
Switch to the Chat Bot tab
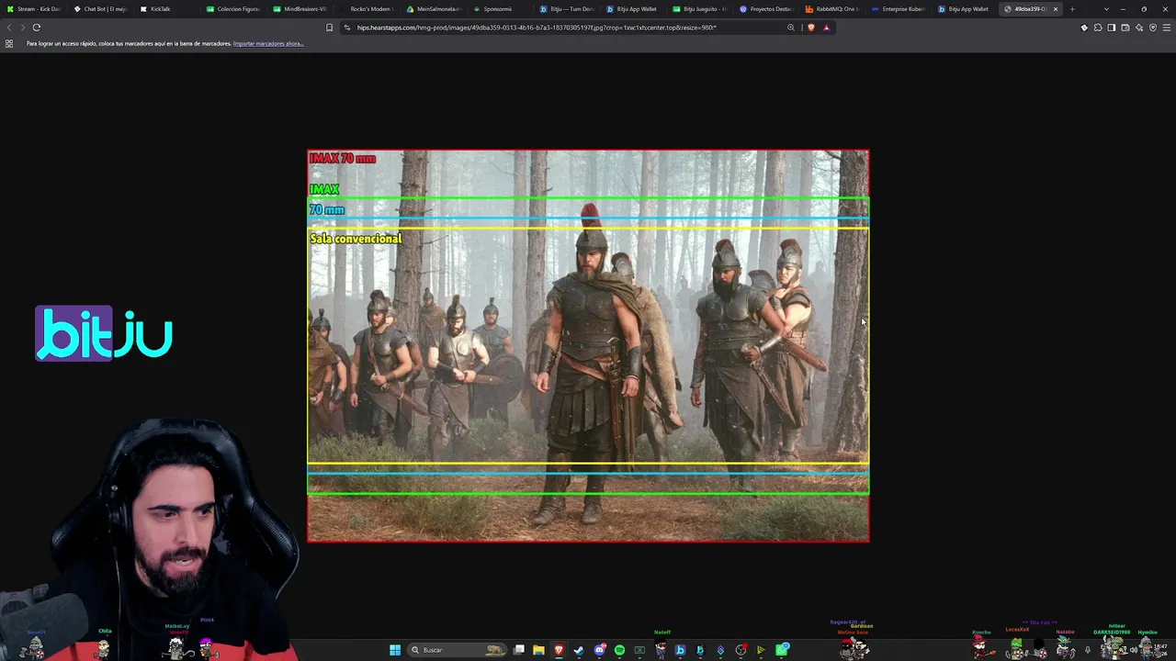(x=101, y=9)
